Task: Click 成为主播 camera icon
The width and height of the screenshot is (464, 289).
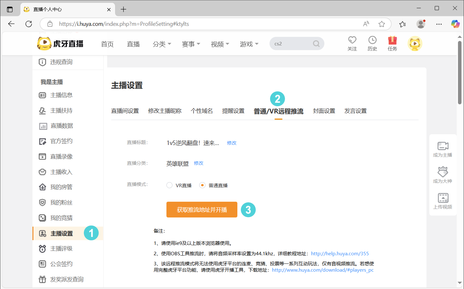Action: 443,146
